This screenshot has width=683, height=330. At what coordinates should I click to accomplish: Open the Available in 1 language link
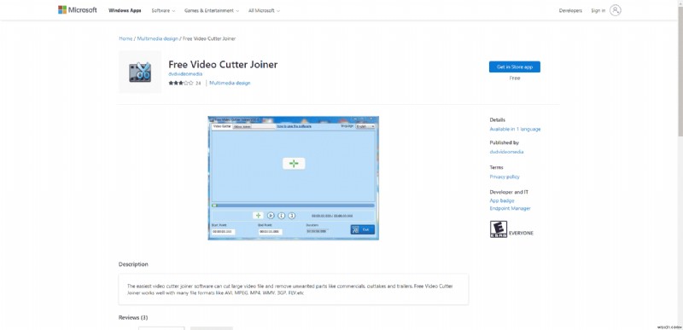tap(515, 129)
